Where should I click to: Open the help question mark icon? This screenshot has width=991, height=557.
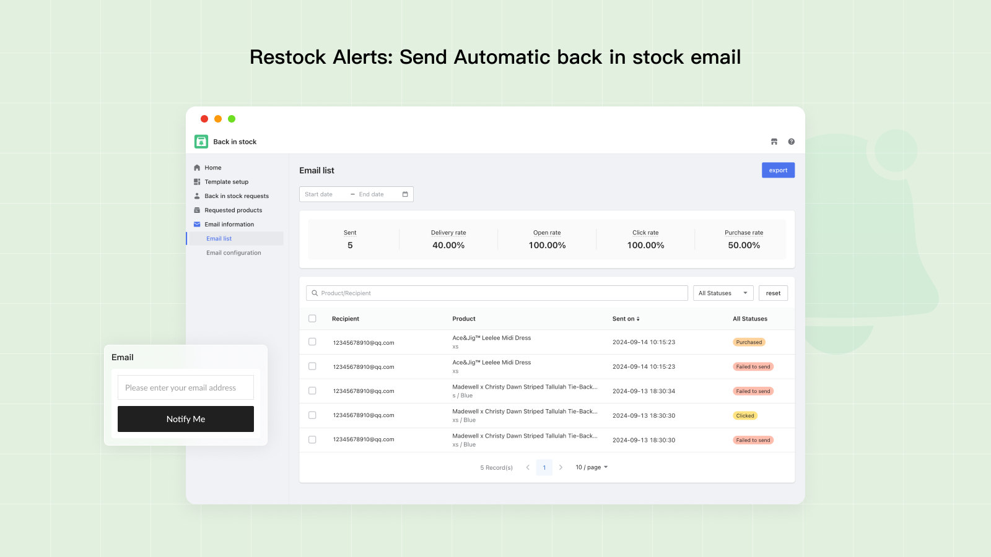tap(791, 142)
